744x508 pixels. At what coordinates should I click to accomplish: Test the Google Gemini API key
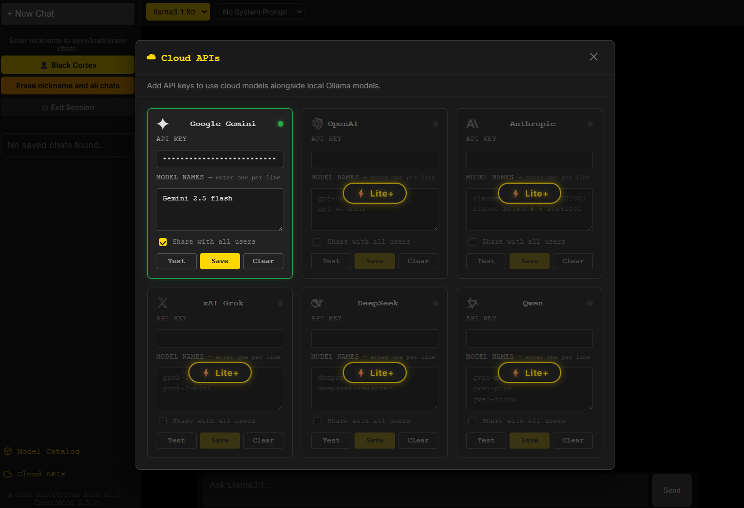pyautogui.click(x=177, y=261)
